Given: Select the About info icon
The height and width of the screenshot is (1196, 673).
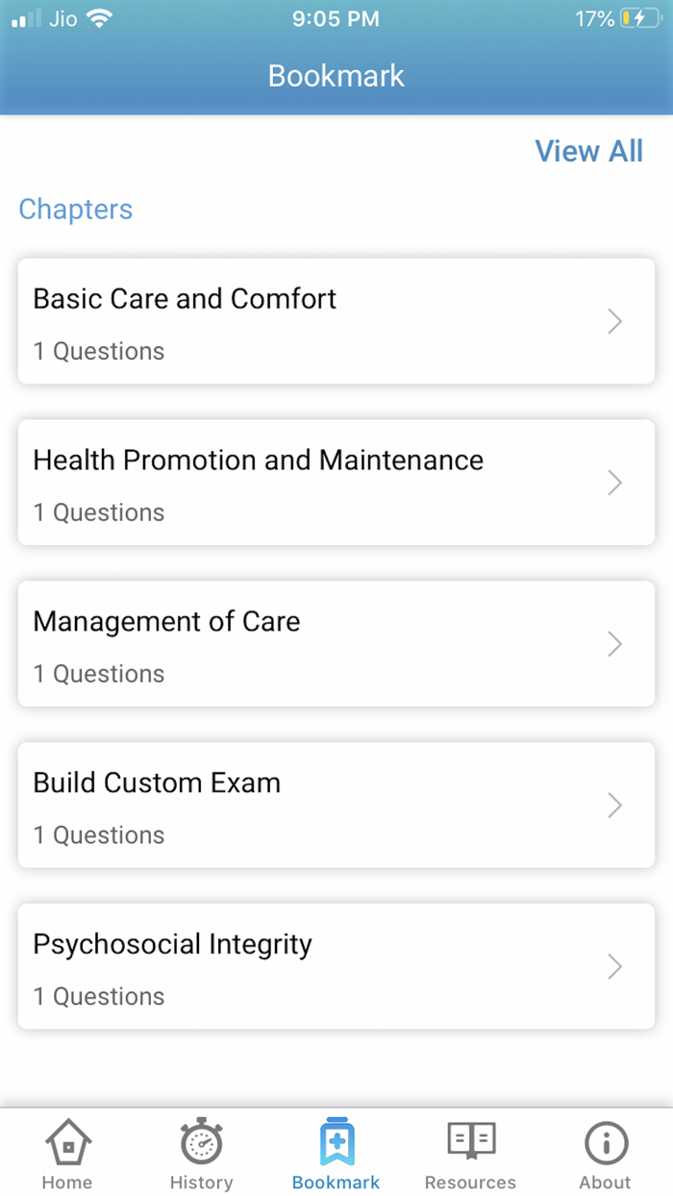Looking at the screenshot, I should click(605, 1144).
